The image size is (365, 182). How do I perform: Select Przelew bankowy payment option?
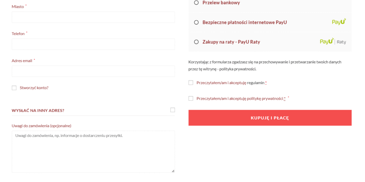196,2
